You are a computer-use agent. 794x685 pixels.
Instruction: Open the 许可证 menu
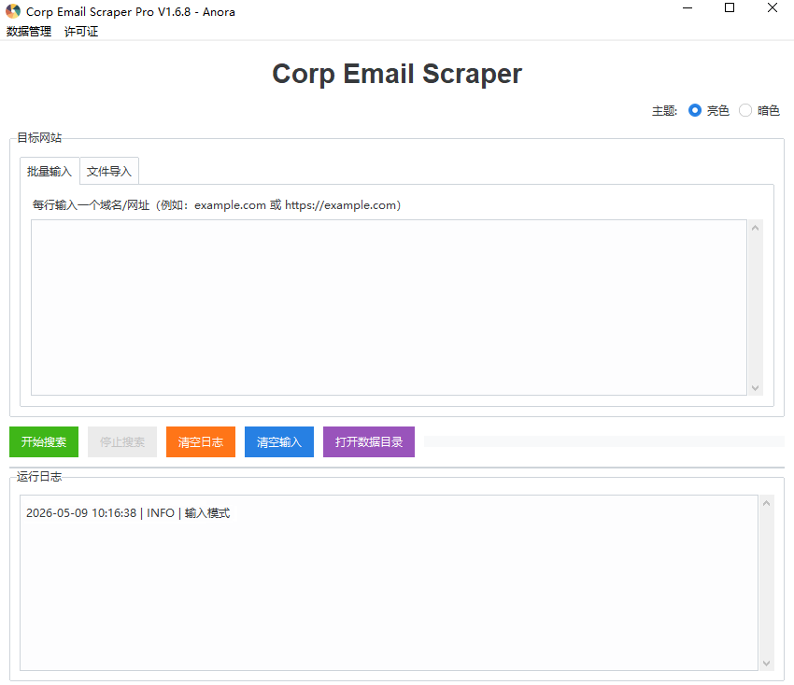point(81,32)
